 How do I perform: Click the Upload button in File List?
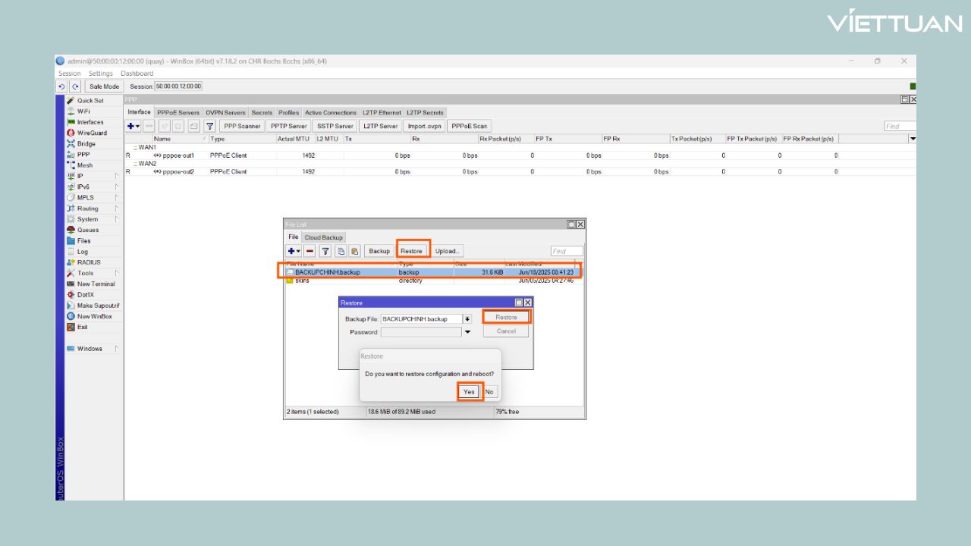pyautogui.click(x=447, y=251)
